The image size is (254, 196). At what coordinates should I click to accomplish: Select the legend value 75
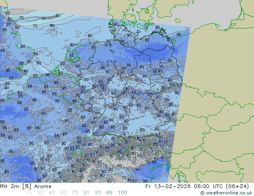[x=75, y=193]
